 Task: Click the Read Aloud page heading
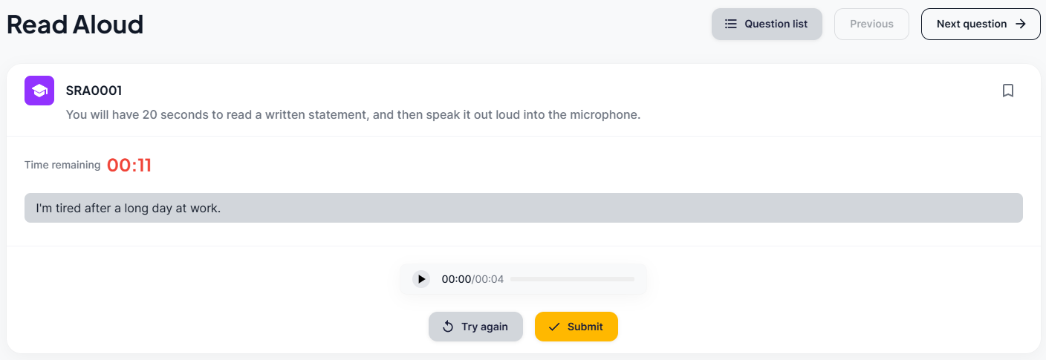75,24
